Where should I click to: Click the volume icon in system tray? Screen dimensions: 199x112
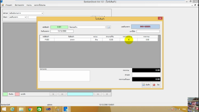(179, 109)
